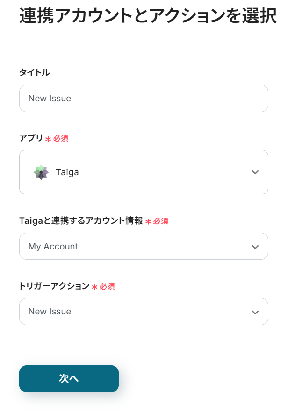This screenshot has height=412, width=302.
Task: Click the アプリ field label
Action: (x=31, y=138)
